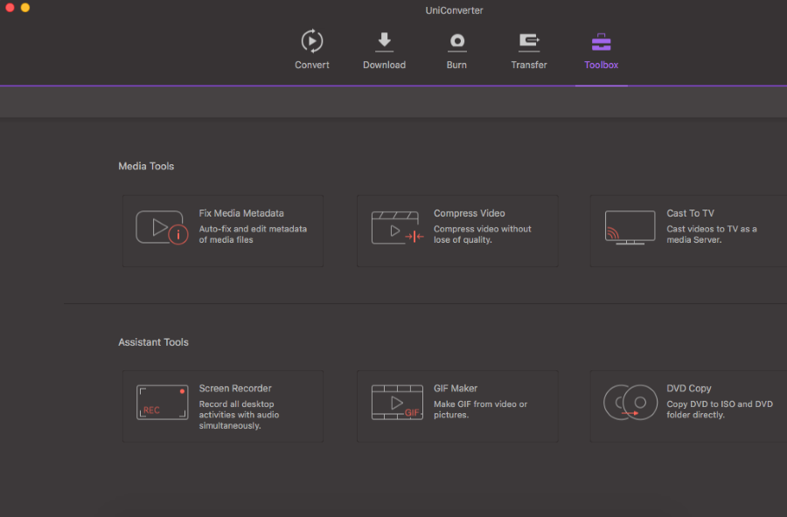Select the GIF Maker title
Screen dimensions: 787x517
[x=456, y=389]
